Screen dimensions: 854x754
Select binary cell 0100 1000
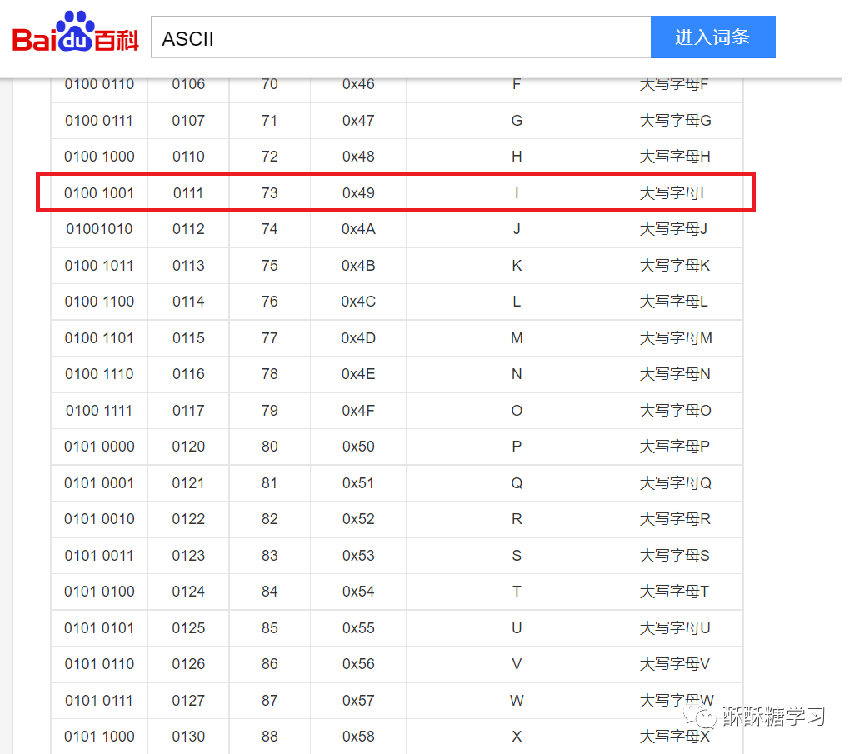pos(99,157)
